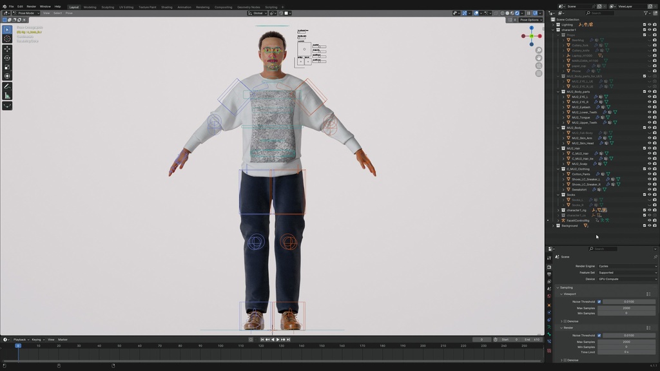Hide the Sweatshirt object with its eye toggle
The height and width of the screenshot is (371, 660).
coord(650,189)
